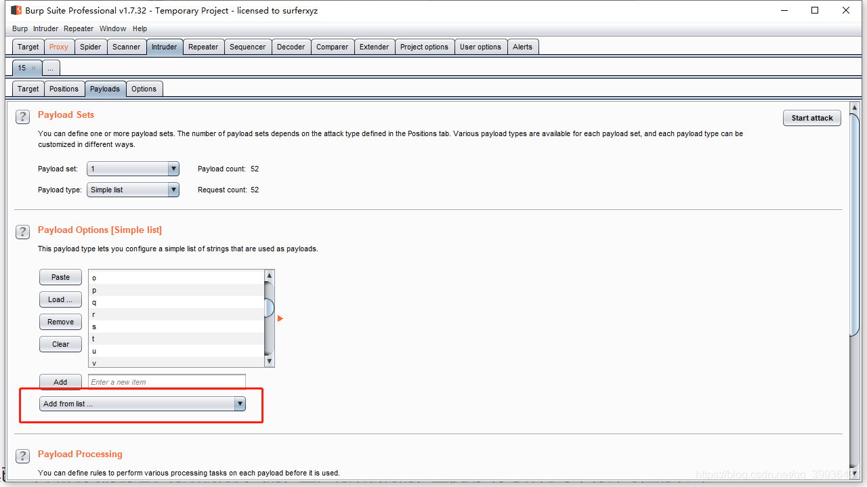Open help for Payload Options section
Screen dimensions: 867x487
[22, 232]
